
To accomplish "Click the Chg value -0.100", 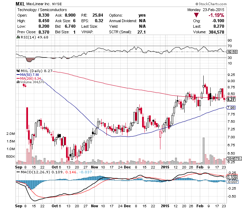I will coord(218,21).
